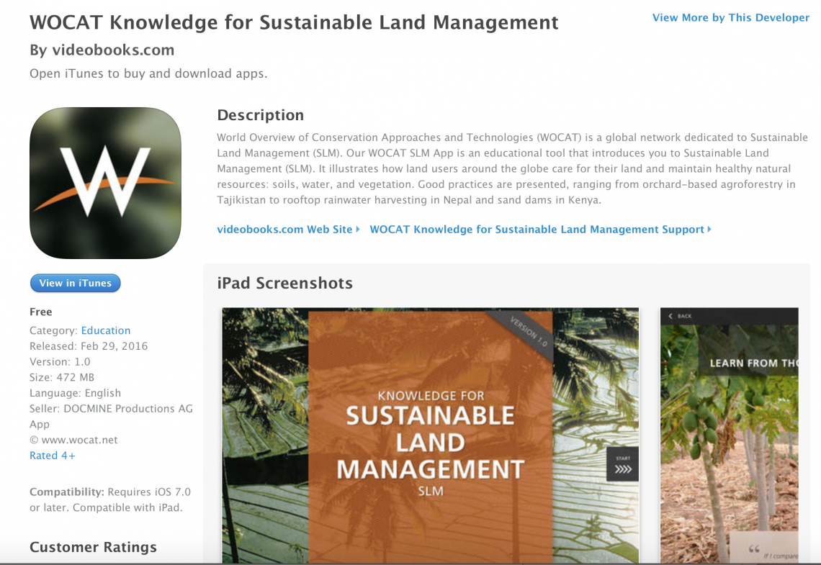Click the © www.wocat.net copyright text
821x565 pixels.
[74, 440]
